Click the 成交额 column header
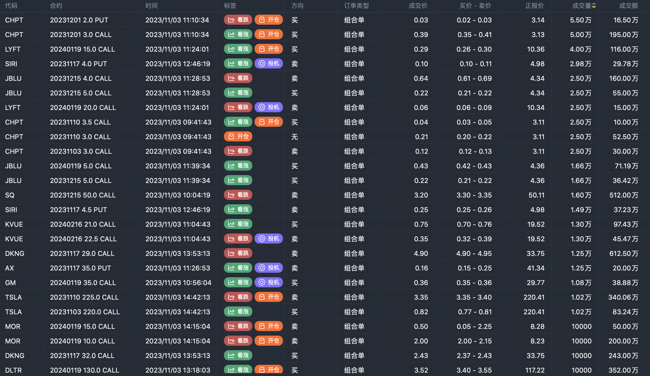This screenshot has height=376, width=650. 629,6
